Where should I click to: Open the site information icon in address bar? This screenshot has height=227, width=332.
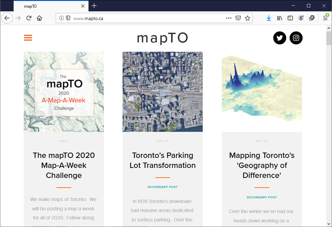pos(62,18)
